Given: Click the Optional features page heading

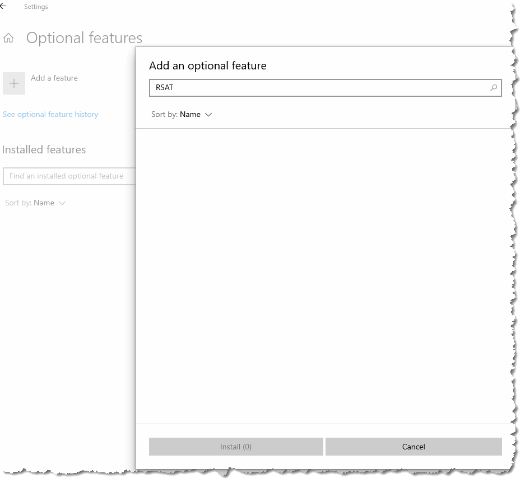Looking at the screenshot, I should point(85,38).
